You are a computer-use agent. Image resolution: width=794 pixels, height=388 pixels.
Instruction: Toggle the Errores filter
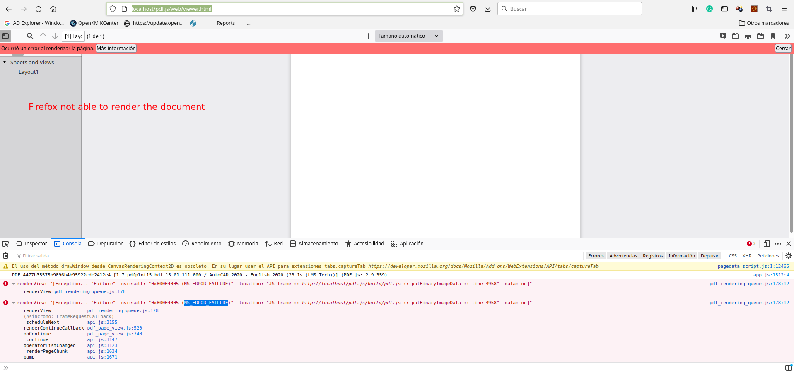[x=596, y=256]
